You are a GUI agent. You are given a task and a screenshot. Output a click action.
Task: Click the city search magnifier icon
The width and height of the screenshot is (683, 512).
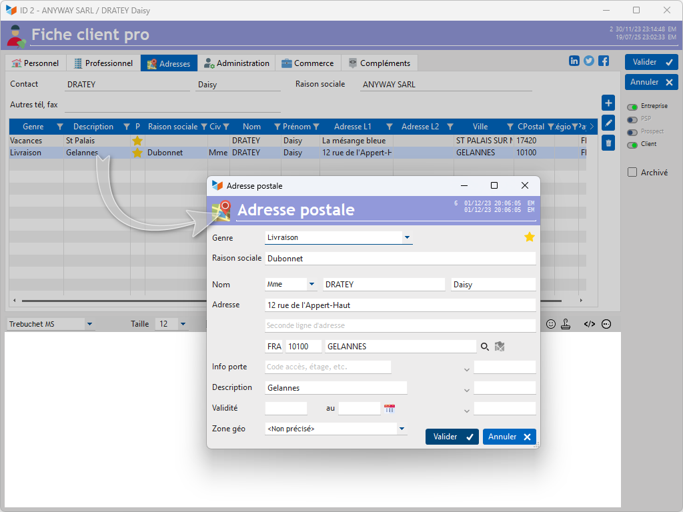point(485,347)
